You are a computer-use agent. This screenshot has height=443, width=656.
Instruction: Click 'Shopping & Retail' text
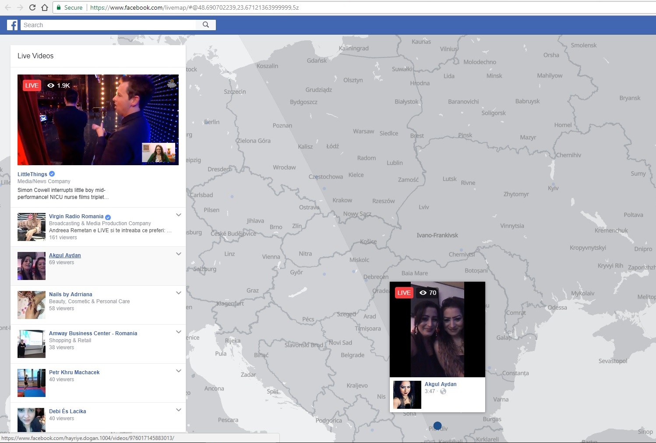point(70,340)
